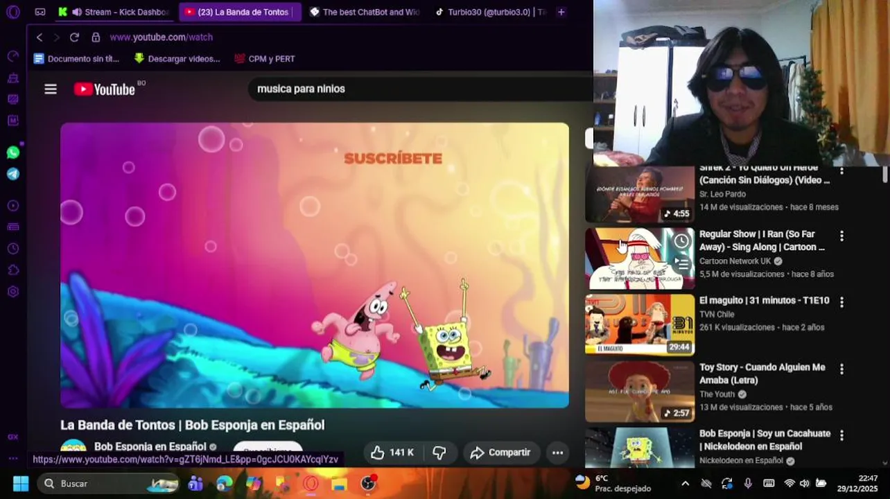This screenshot has width=890, height=499.
Task: Add Regular Show video to watch later clock
Action: (x=682, y=241)
